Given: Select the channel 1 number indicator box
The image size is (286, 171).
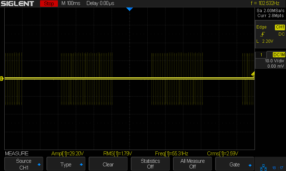Looking at the screenshot, I should tap(261, 55).
